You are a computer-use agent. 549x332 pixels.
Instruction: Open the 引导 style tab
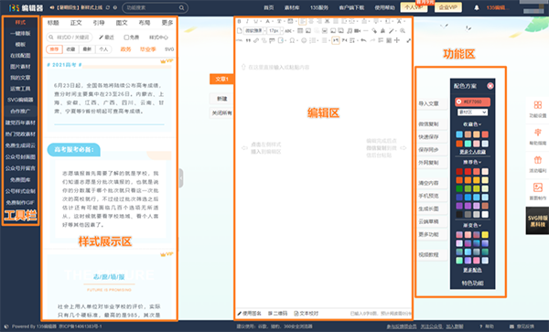(x=99, y=23)
